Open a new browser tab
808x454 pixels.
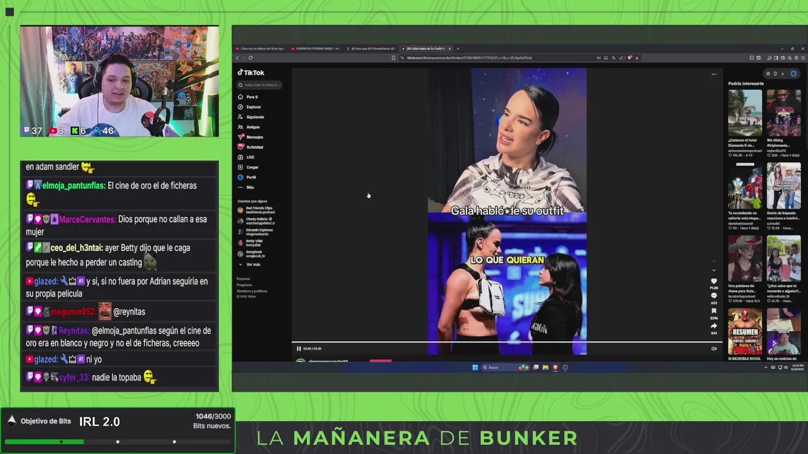coord(458,49)
